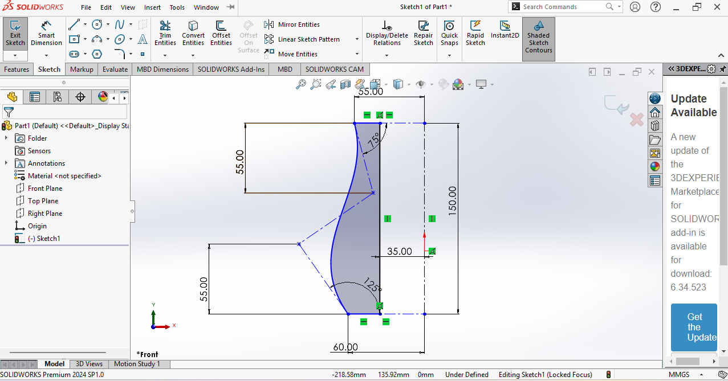728x381 pixels.
Task: Click the sketch cancel red X
Action: pos(637,120)
